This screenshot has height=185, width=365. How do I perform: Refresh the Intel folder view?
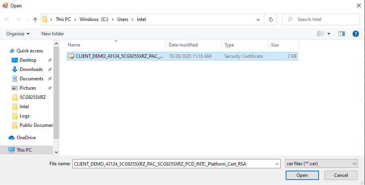(271, 20)
